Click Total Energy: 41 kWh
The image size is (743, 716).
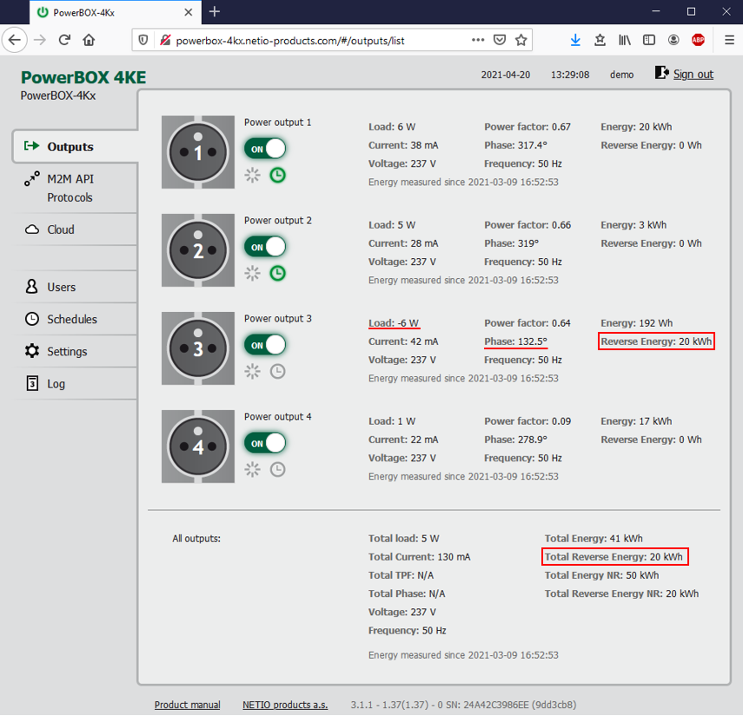click(x=594, y=538)
